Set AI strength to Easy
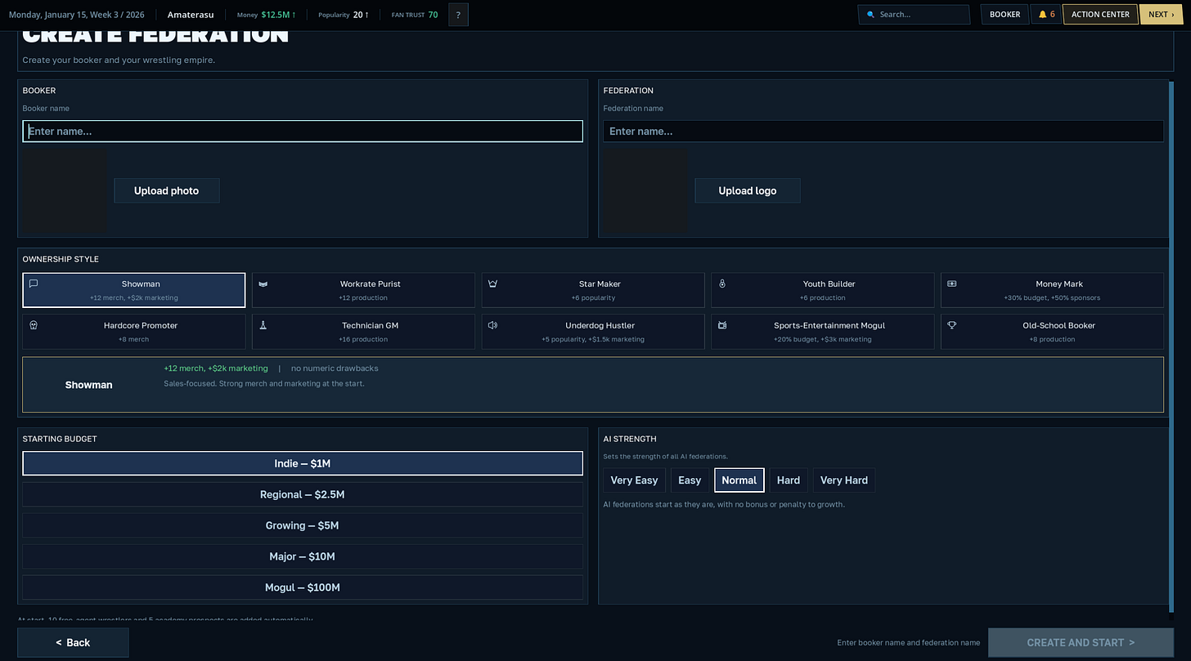This screenshot has width=1191, height=661. 690,480
